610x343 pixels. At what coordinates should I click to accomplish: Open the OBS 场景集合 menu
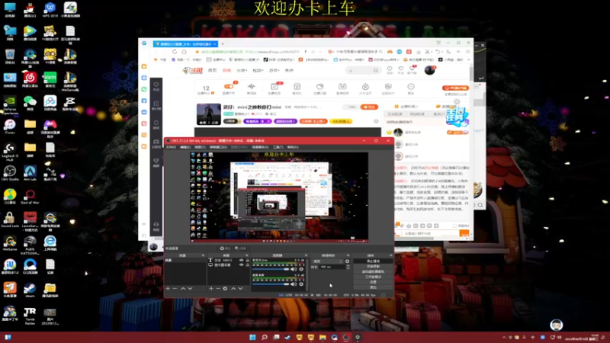pos(260,147)
